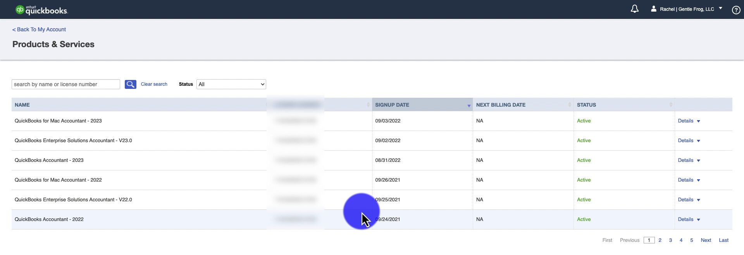Open the notifications bell
This screenshot has height=255, width=744.
634,9
